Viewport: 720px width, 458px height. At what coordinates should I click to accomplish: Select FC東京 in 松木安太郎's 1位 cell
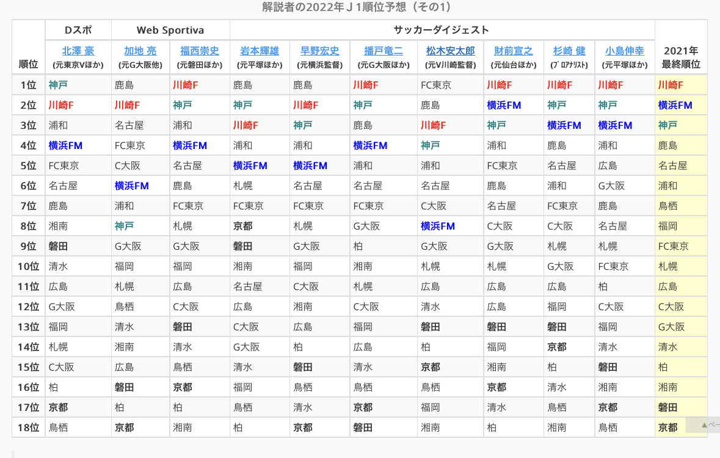[436, 85]
